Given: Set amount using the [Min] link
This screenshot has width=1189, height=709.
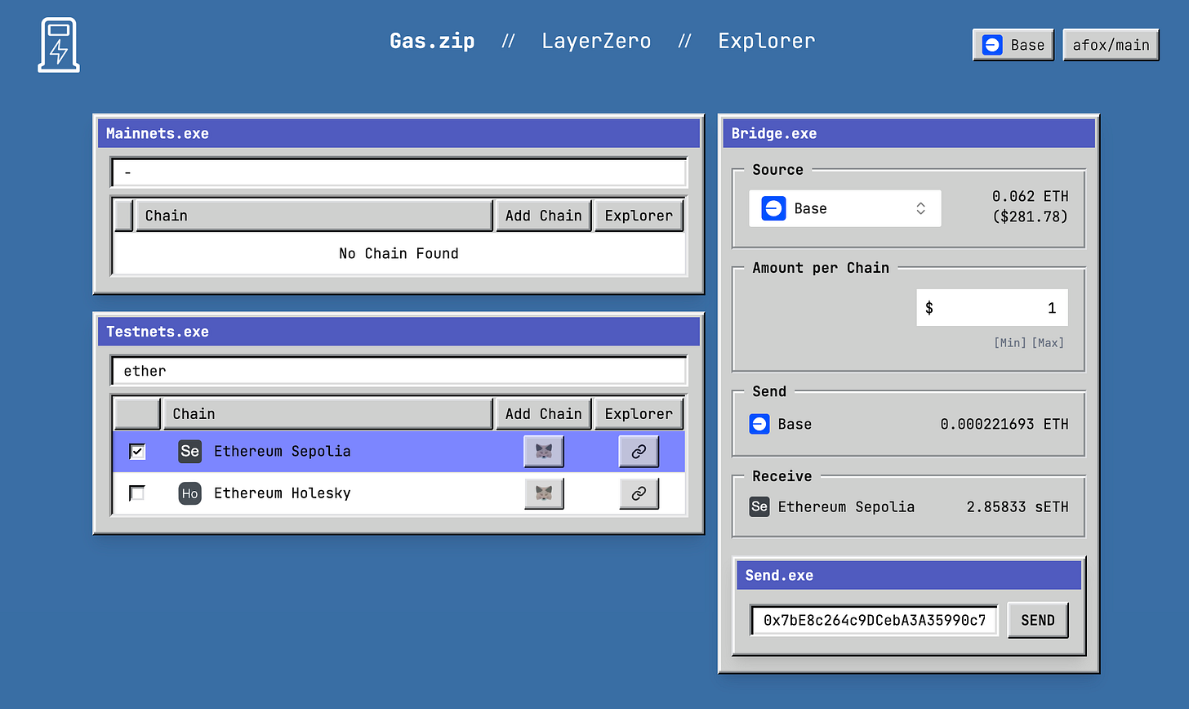Looking at the screenshot, I should pyautogui.click(x=1010, y=343).
